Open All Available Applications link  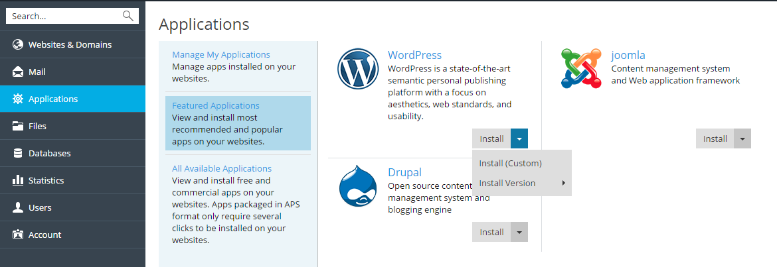[x=221, y=168]
